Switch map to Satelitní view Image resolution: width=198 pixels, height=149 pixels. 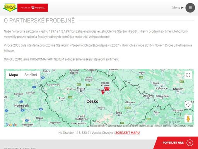(31, 75)
